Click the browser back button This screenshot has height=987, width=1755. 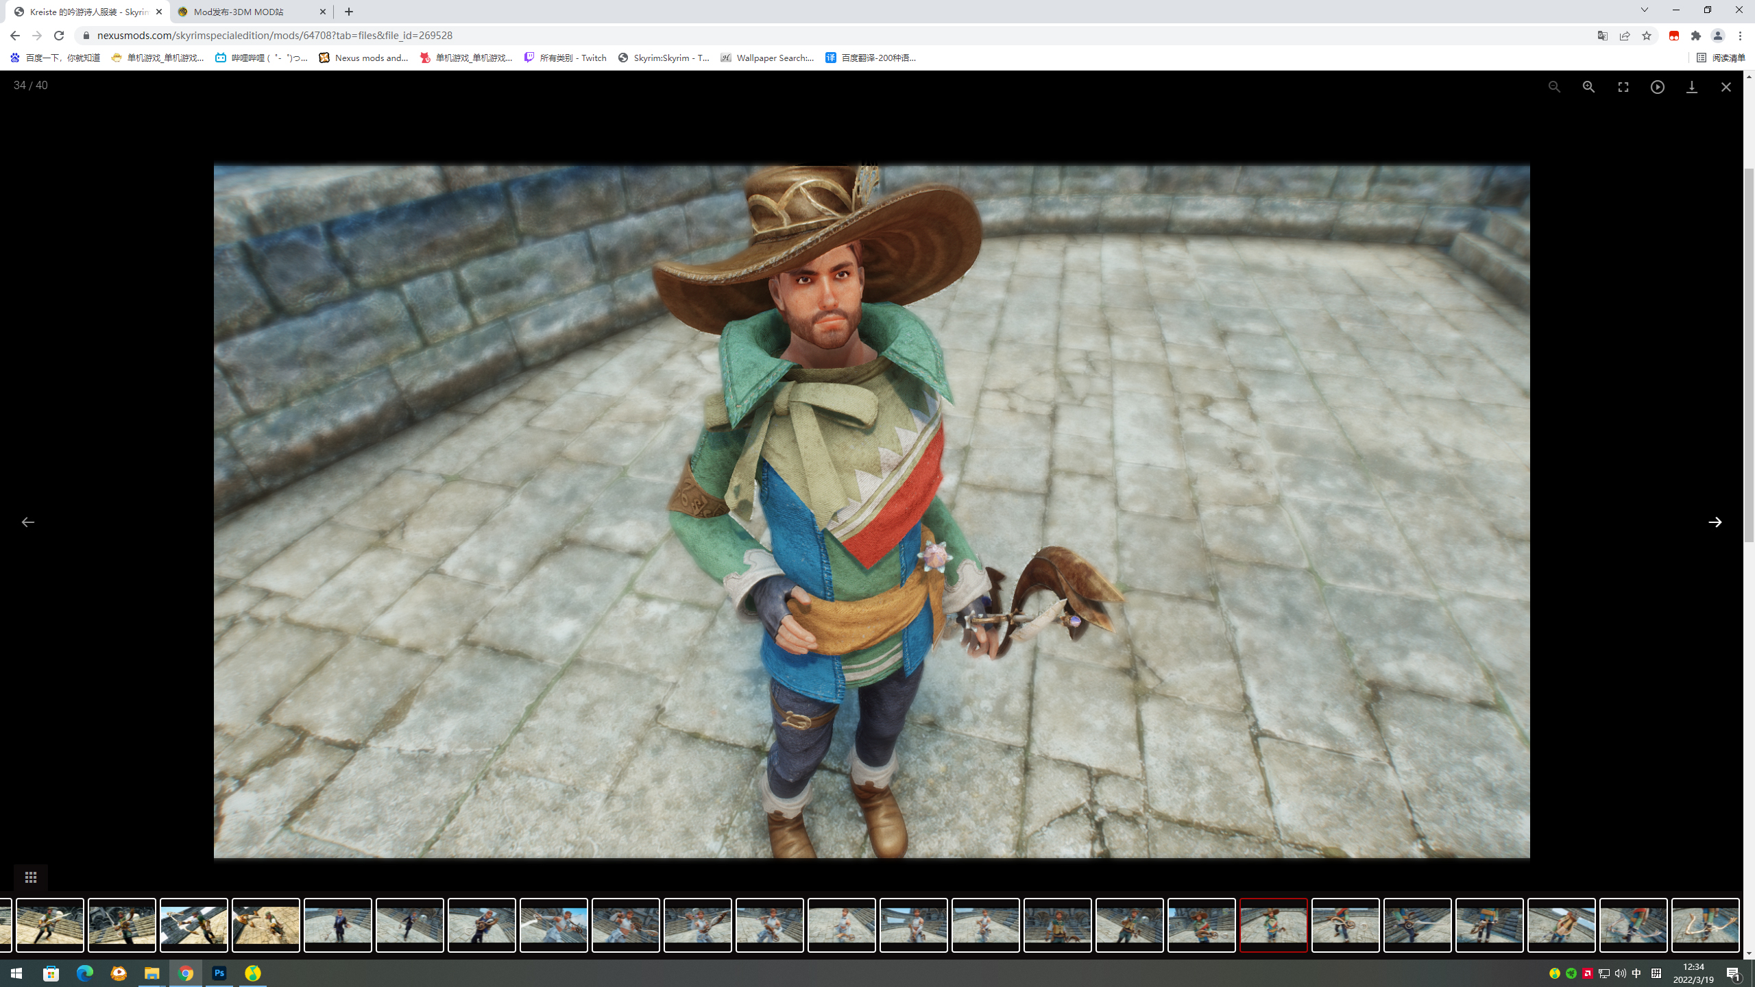click(15, 36)
